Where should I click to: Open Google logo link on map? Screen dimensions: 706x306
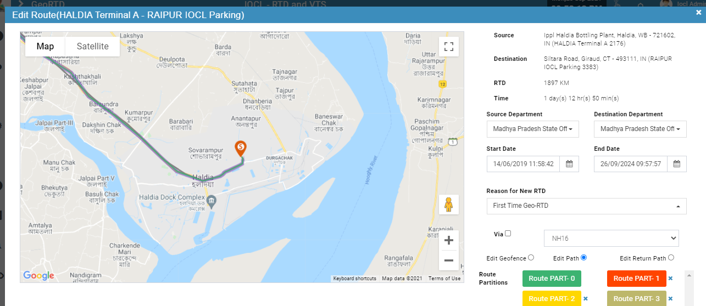[38, 275]
